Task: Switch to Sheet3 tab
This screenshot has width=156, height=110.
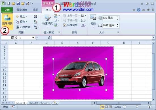Action: tap(46, 103)
